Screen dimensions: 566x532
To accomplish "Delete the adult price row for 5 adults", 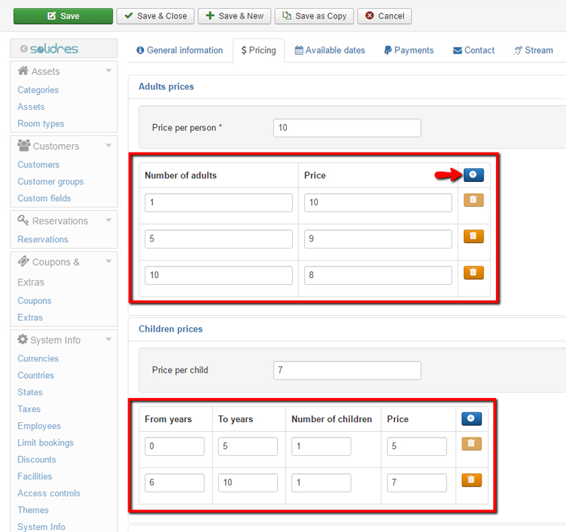I will 471,235.
